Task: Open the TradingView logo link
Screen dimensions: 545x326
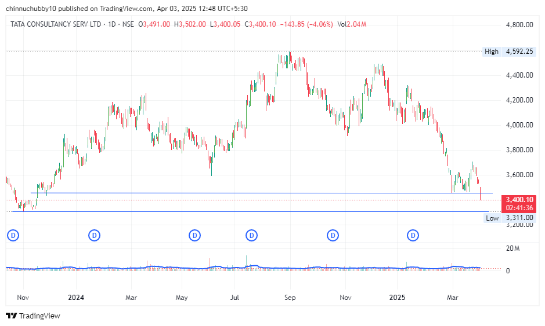Action: [33, 316]
